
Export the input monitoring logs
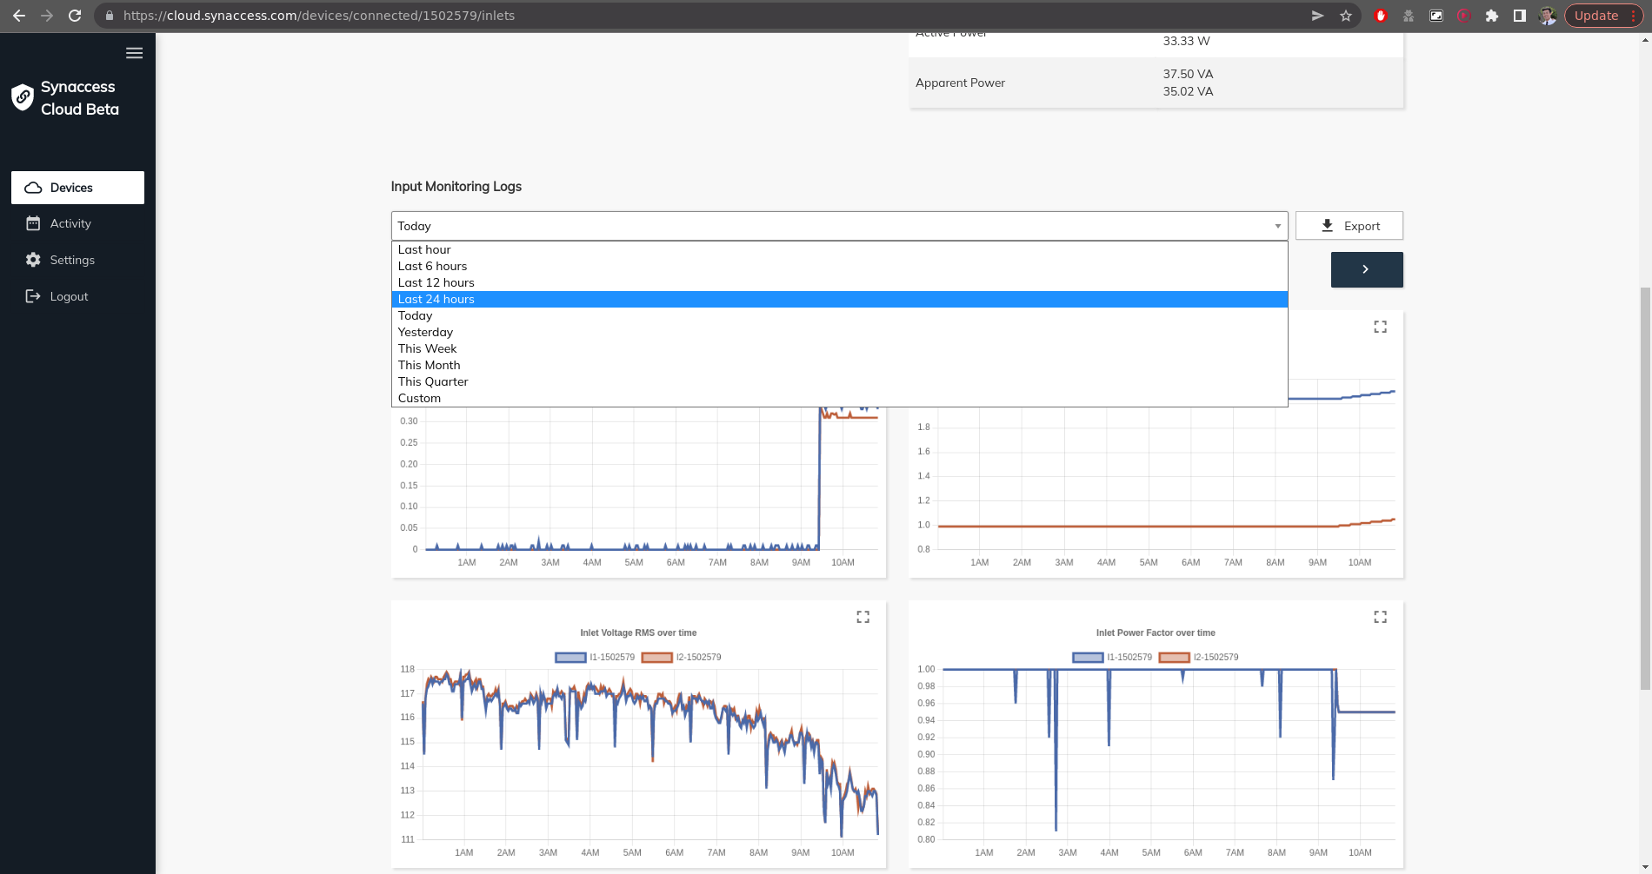coord(1349,226)
